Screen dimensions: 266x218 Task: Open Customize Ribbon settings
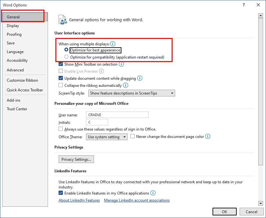(x=25, y=80)
